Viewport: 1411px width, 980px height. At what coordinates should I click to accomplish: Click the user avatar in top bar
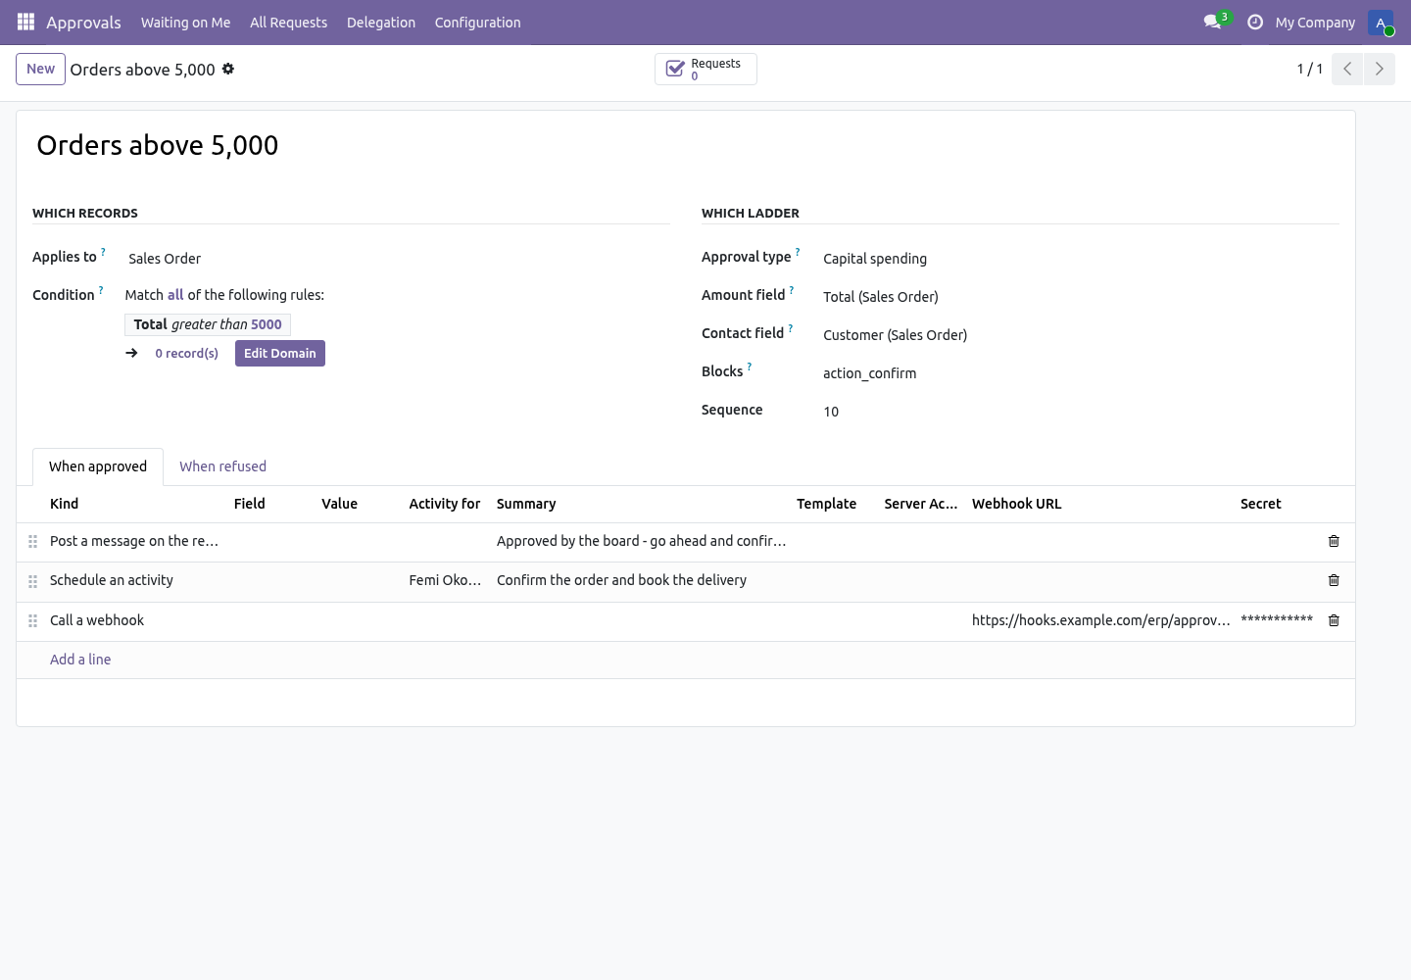[x=1381, y=22]
